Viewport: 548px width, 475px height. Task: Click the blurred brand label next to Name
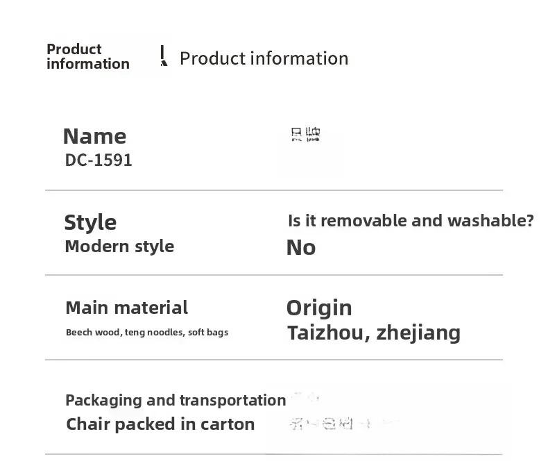[306, 135]
